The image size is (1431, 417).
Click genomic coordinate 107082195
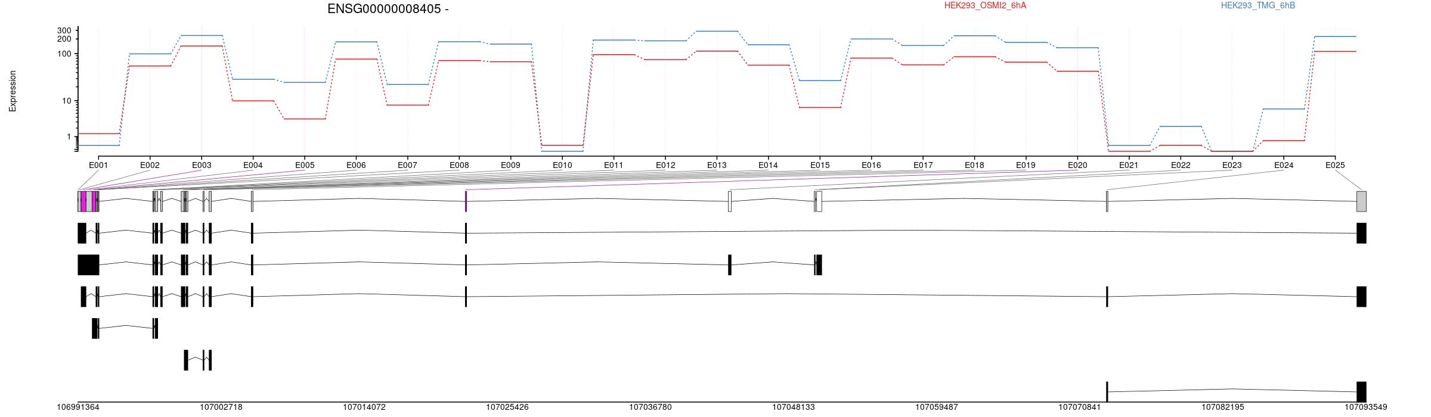tap(1223, 407)
